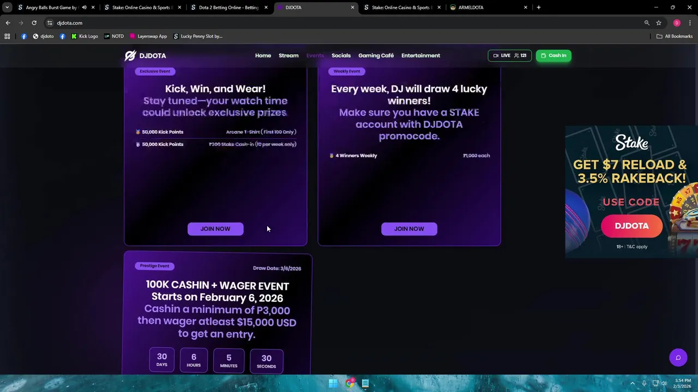Click the first Facebook bookmark icon
Viewport: 698px width, 392px height.
(24, 36)
